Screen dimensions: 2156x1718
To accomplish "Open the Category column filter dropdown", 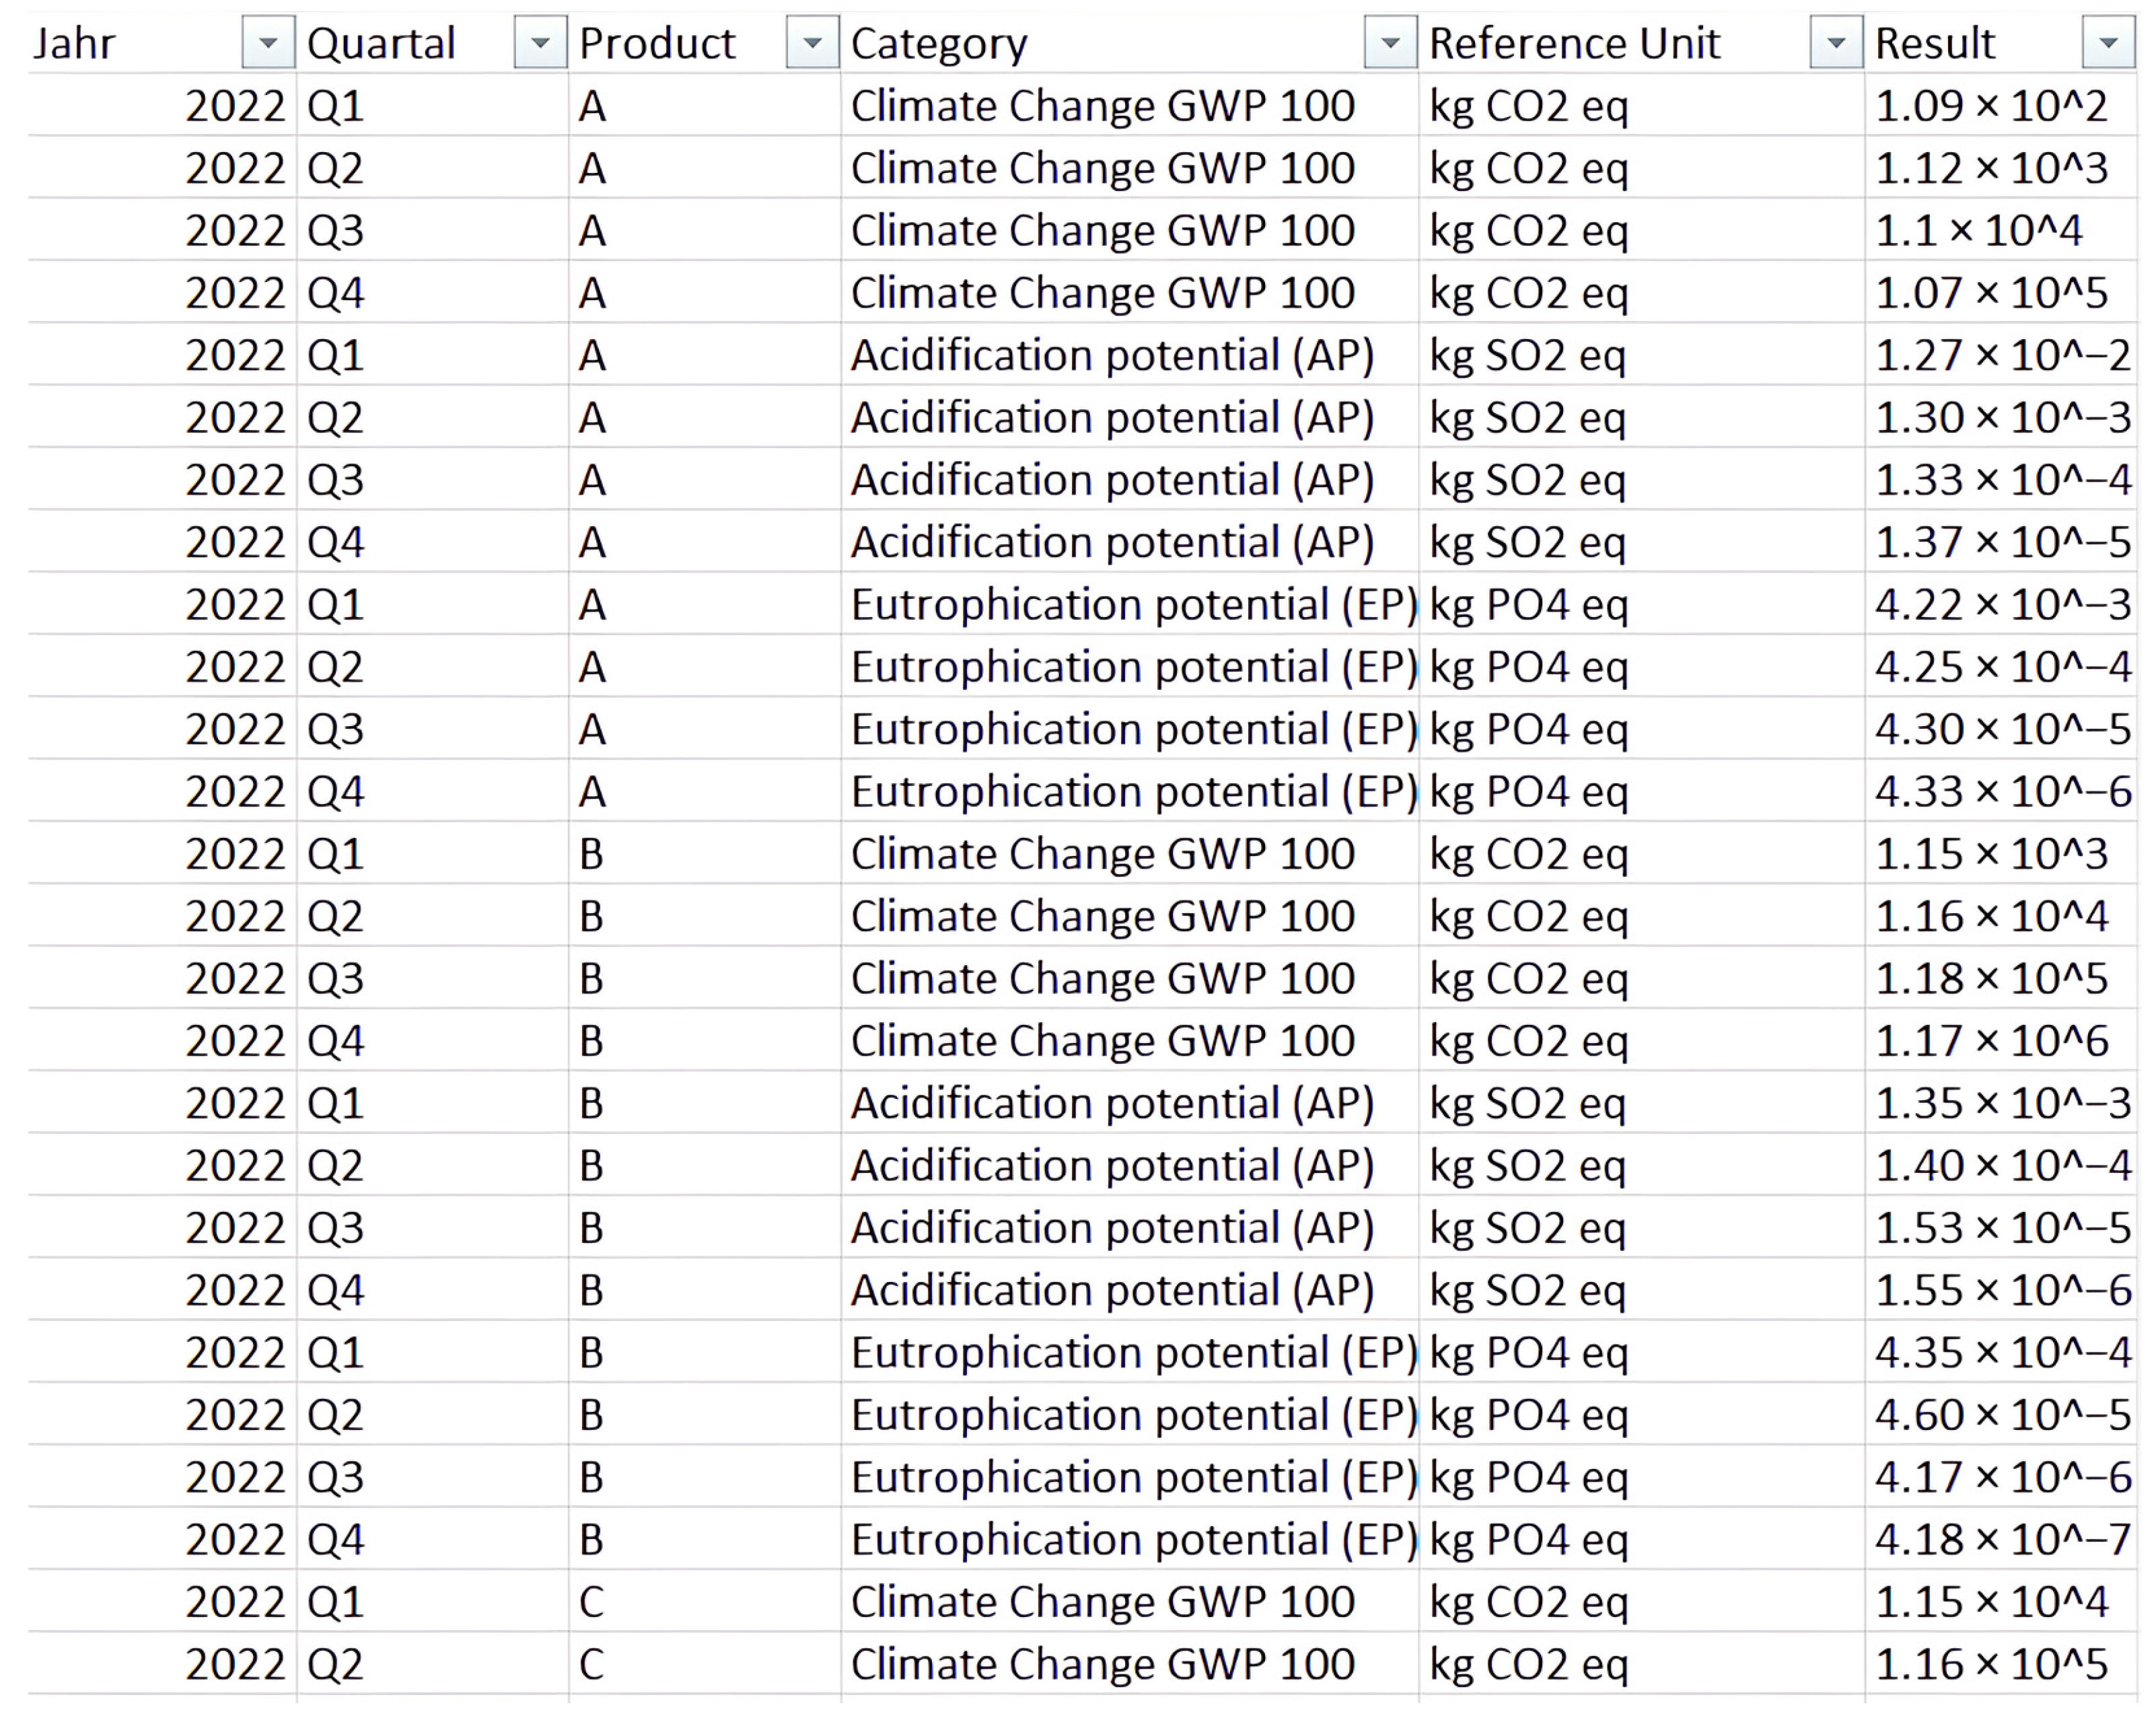I will click(x=1390, y=43).
